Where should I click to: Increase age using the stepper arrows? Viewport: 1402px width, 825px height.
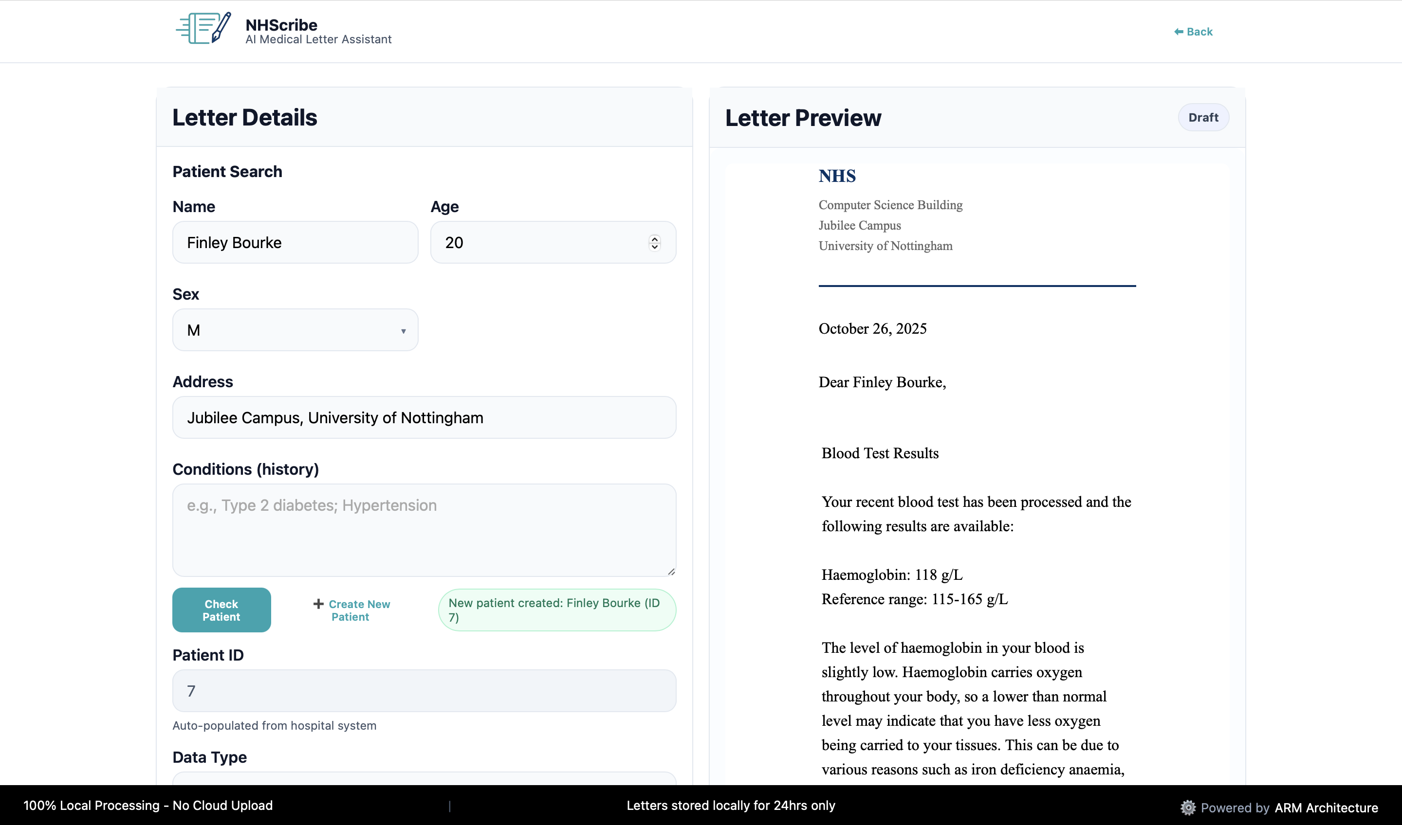[654, 238]
